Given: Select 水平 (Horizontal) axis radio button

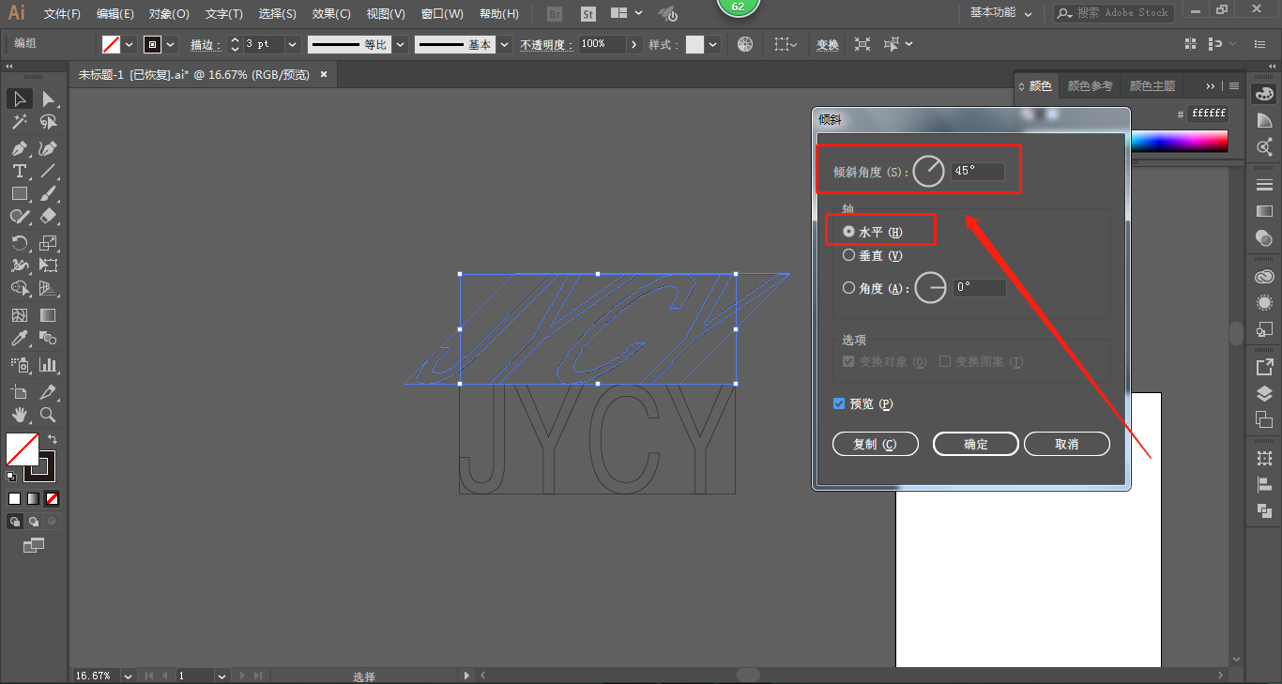Looking at the screenshot, I should coord(848,232).
